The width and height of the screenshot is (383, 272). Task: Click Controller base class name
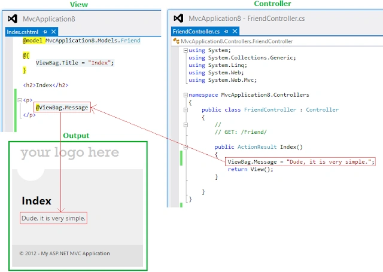click(322, 110)
